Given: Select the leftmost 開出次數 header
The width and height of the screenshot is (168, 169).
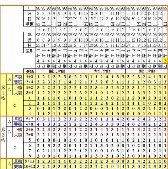Looking at the screenshot, I should click(57, 71).
